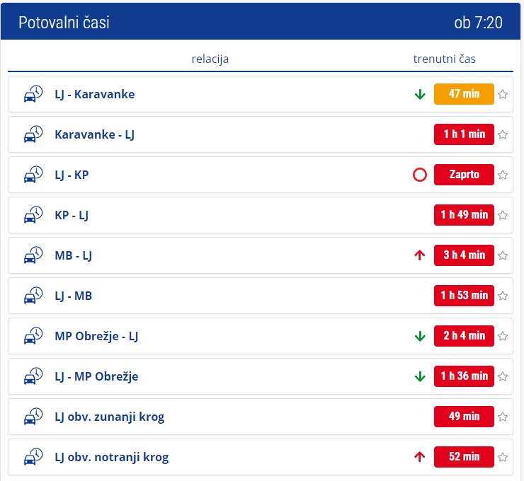Star the LJ - MB route
524x481 pixels.
coord(503,296)
